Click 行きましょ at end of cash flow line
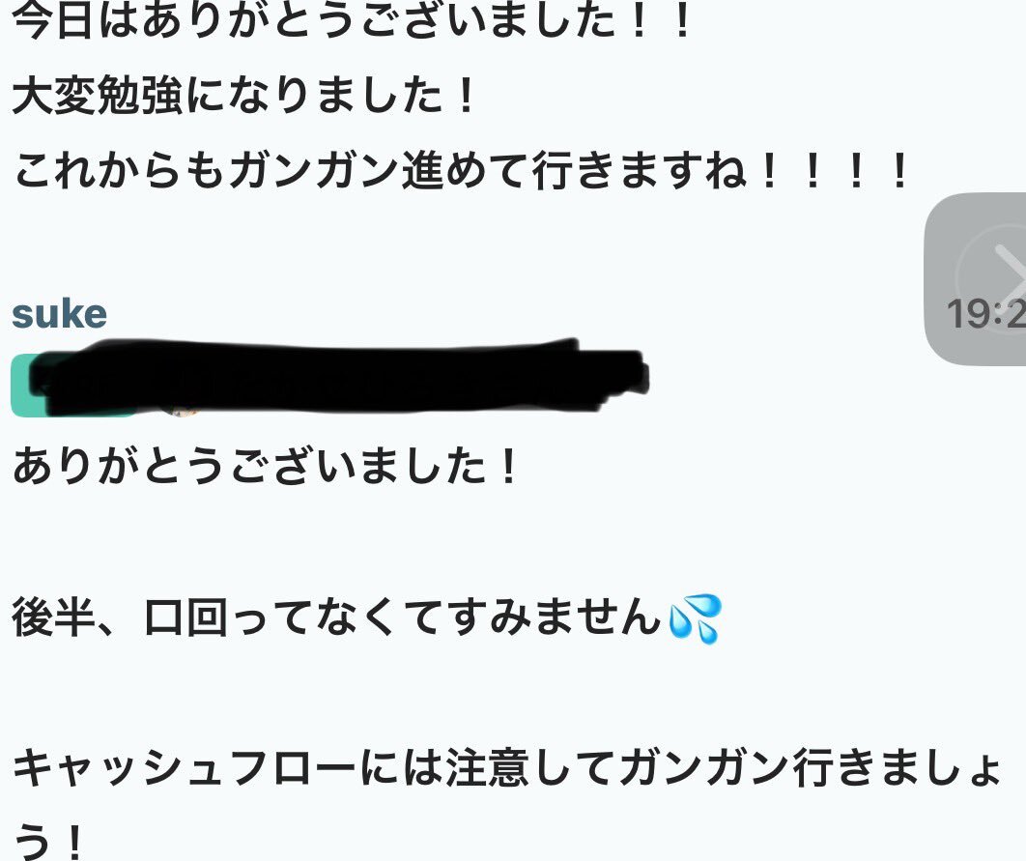The height and width of the screenshot is (861, 1026). 896,769
